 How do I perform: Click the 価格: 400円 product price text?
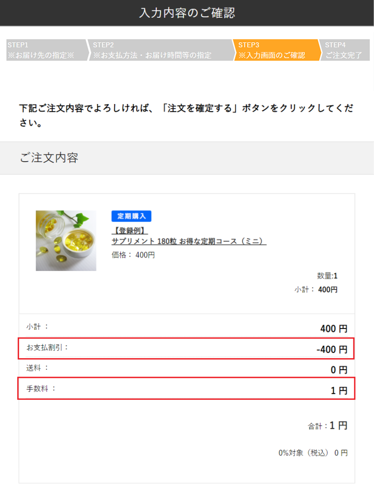click(x=133, y=255)
